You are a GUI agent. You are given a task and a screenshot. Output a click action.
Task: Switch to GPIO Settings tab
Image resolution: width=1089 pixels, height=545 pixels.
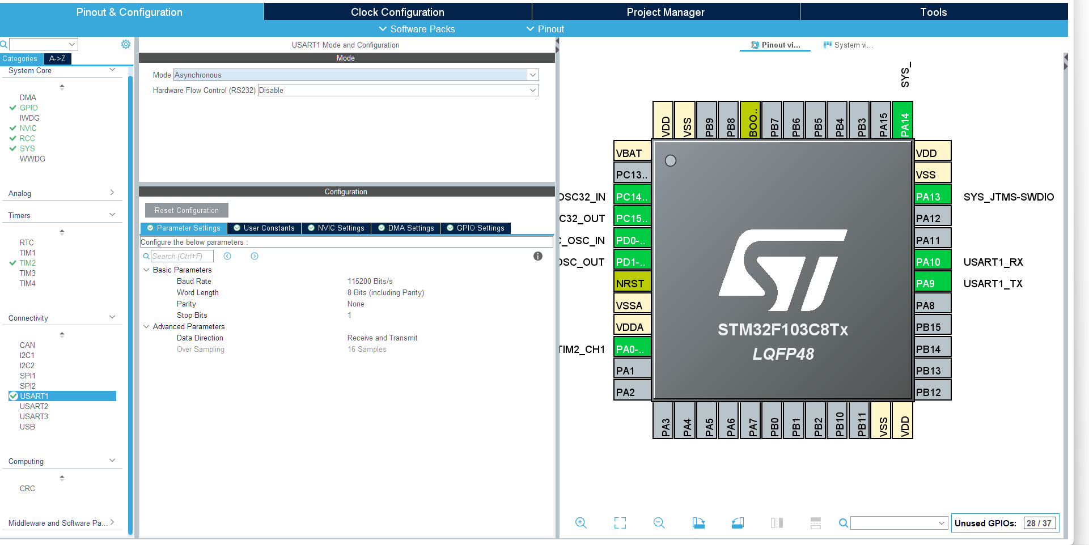coord(476,228)
